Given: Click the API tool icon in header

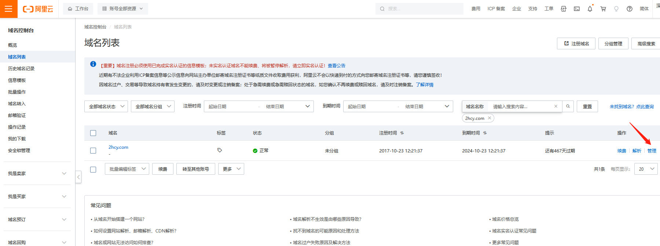Looking at the screenshot, I should 564,9.
